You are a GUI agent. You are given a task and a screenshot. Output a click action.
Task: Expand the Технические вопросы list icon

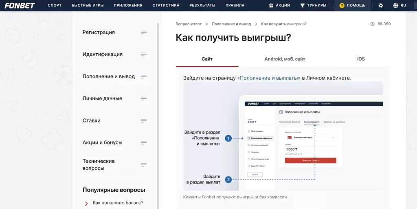click(x=144, y=165)
